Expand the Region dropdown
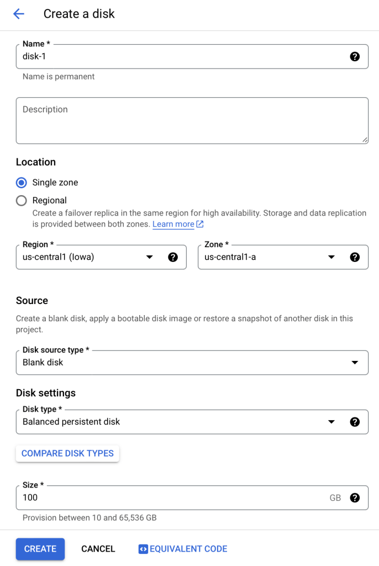Viewport: 379px width, 566px height. [149, 257]
